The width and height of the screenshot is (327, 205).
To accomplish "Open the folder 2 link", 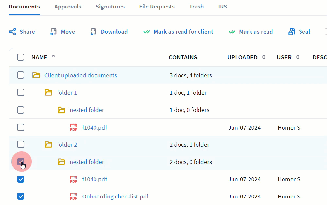I will click(67, 145).
